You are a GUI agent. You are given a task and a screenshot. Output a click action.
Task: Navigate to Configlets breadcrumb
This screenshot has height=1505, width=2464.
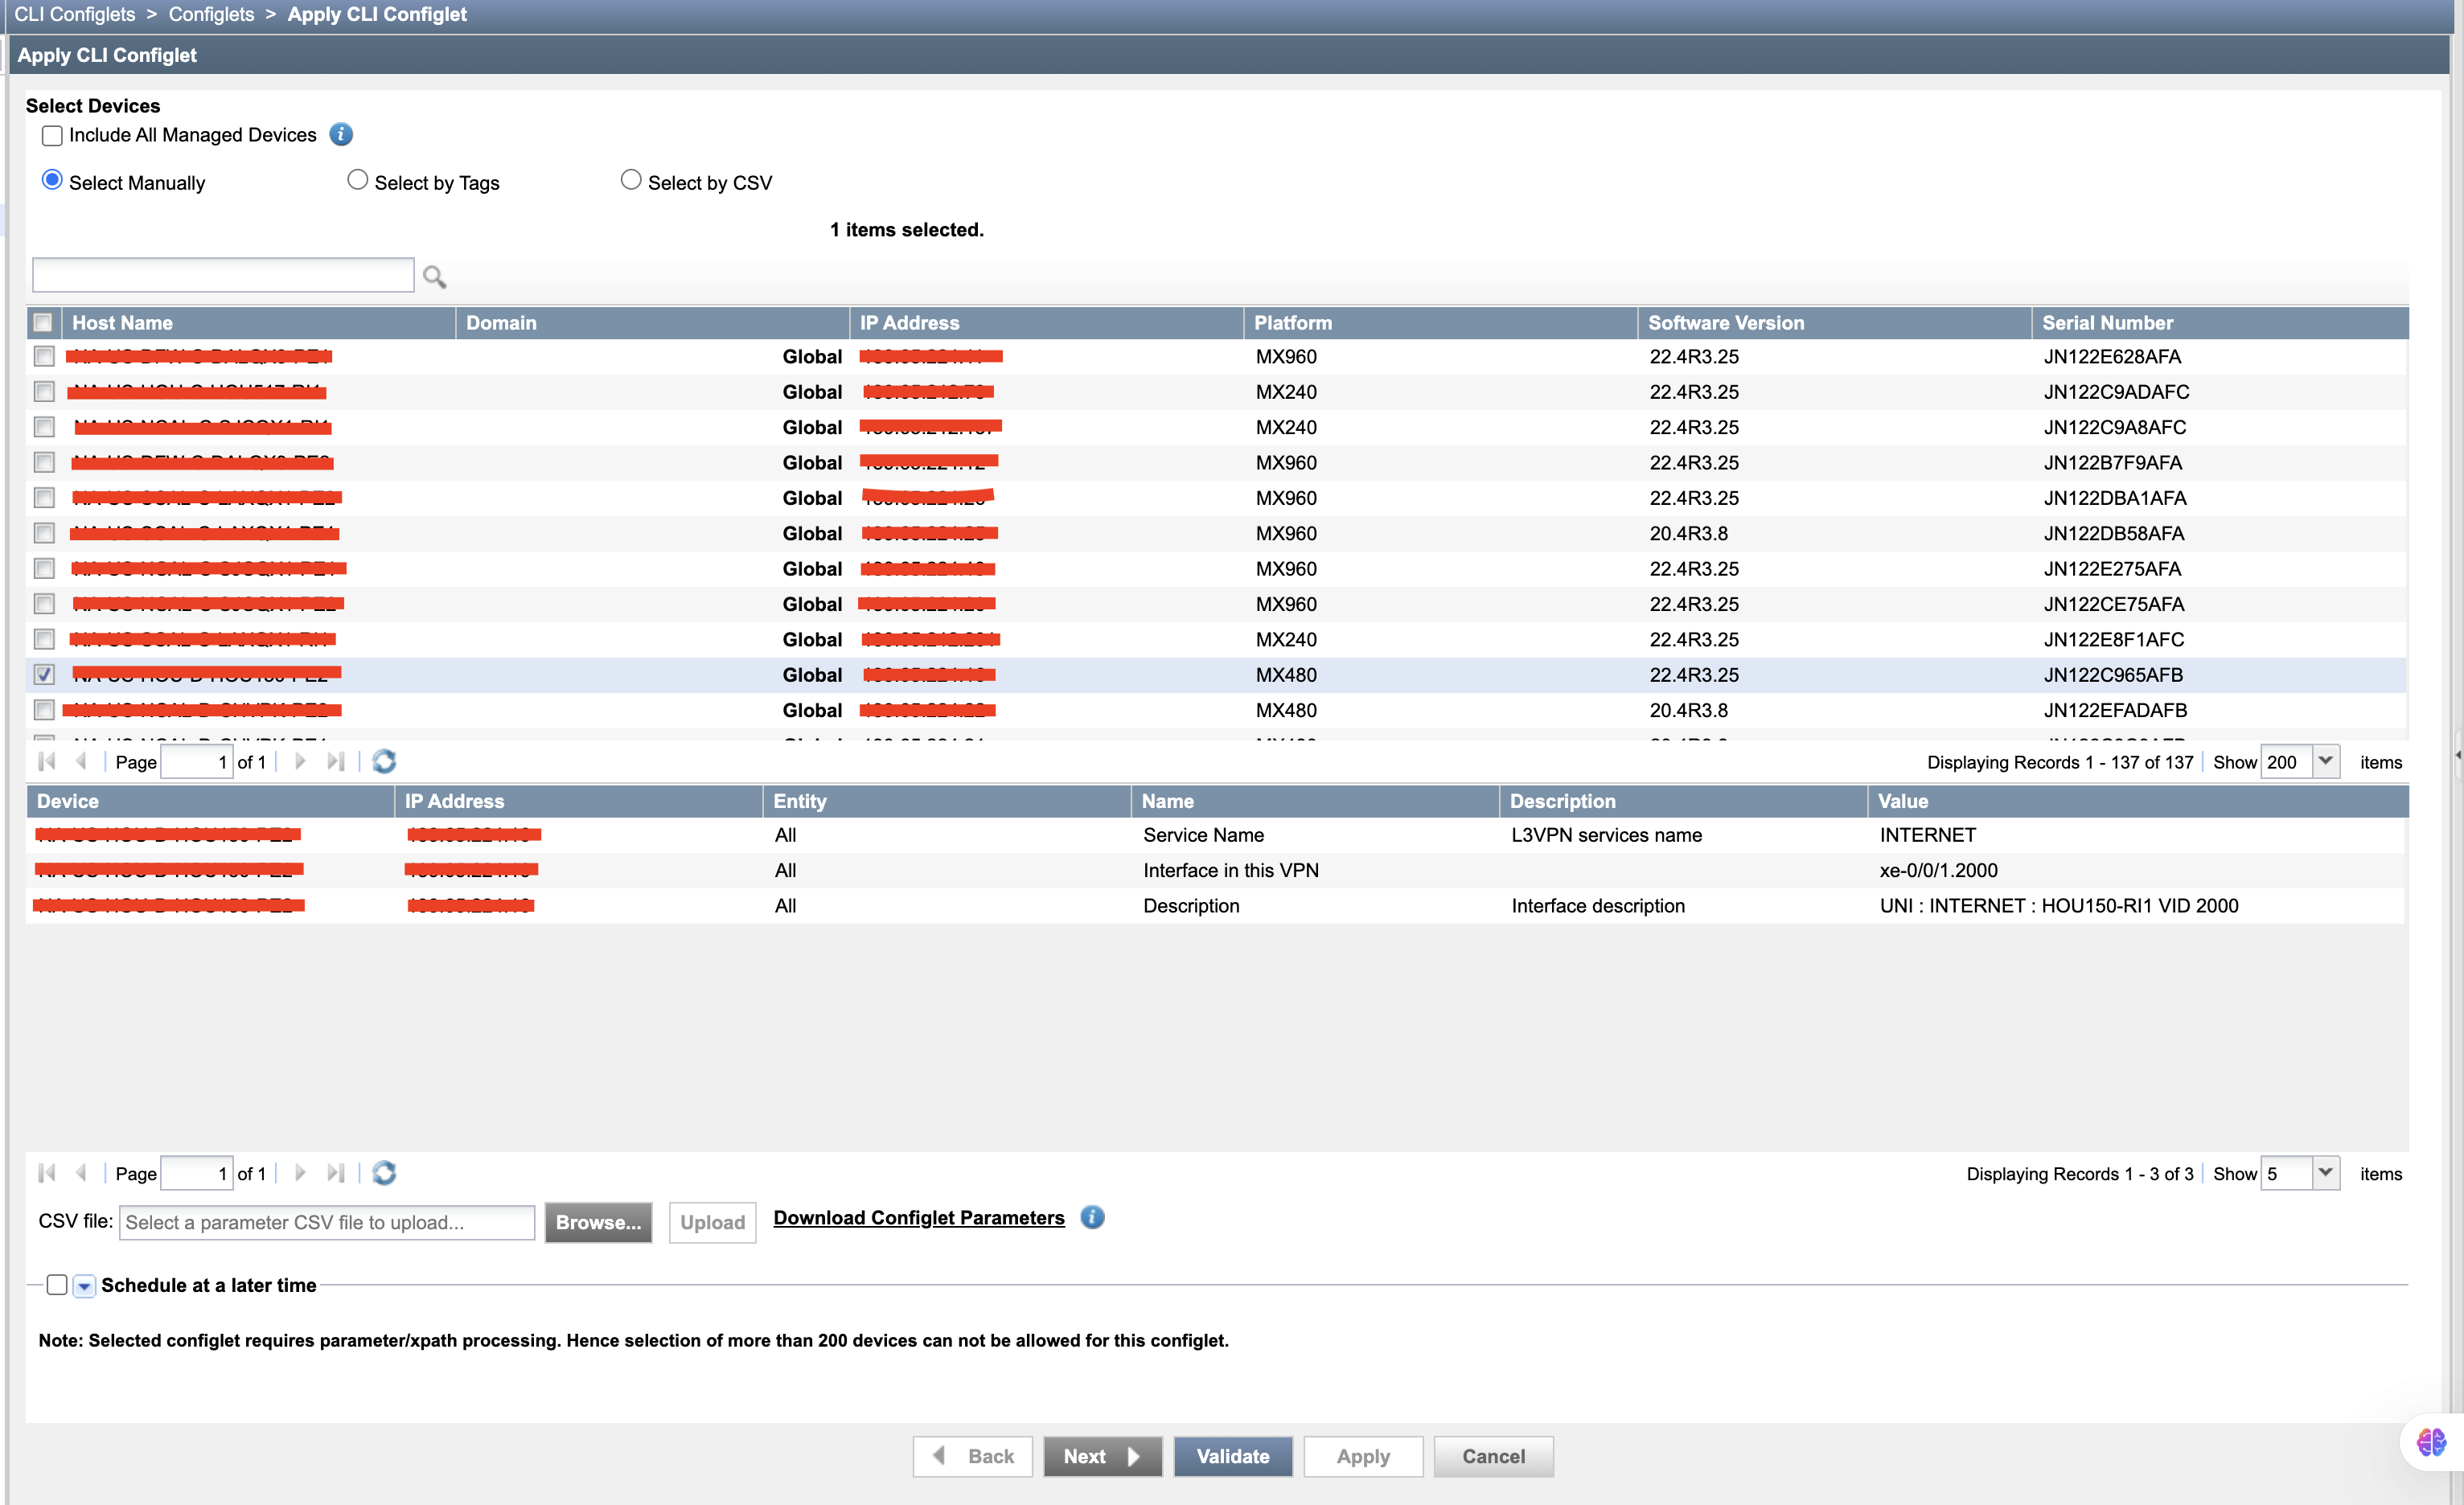click(x=211, y=14)
